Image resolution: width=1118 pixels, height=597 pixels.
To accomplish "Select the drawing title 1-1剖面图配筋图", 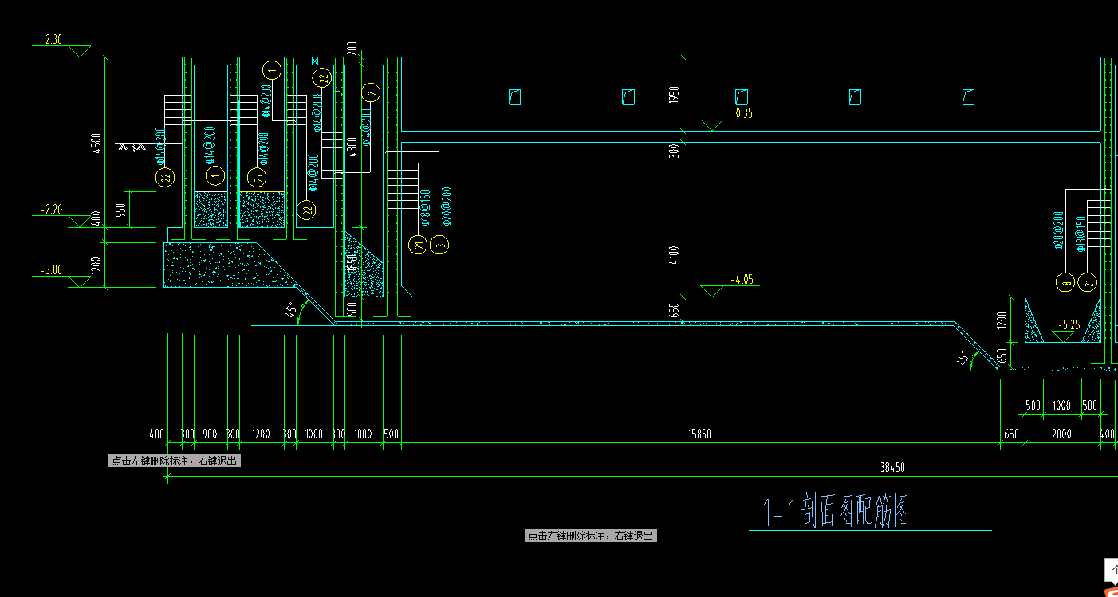I will [x=836, y=511].
